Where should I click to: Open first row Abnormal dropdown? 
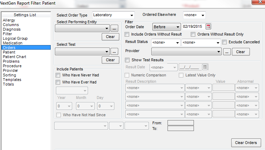pyautogui.click(x=247, y=88)
